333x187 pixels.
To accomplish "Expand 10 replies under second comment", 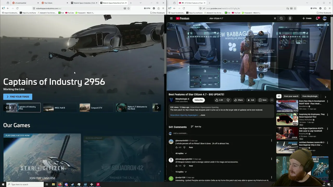I will (181, 172).
